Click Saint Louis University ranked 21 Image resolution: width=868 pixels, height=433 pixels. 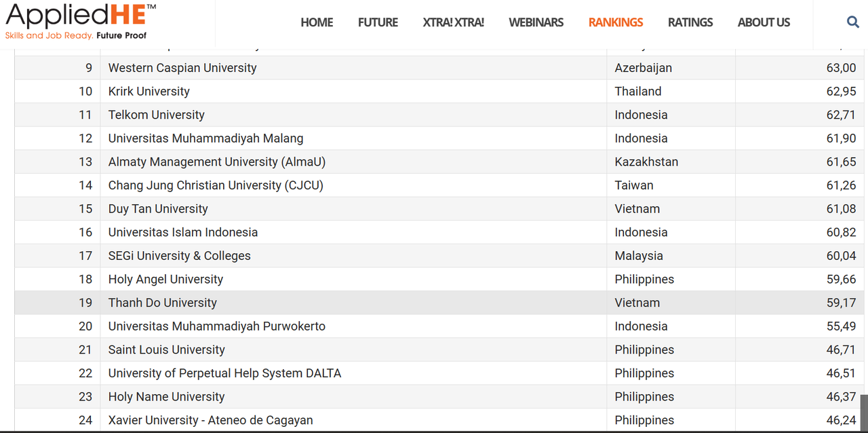click(x=166, y=350)
